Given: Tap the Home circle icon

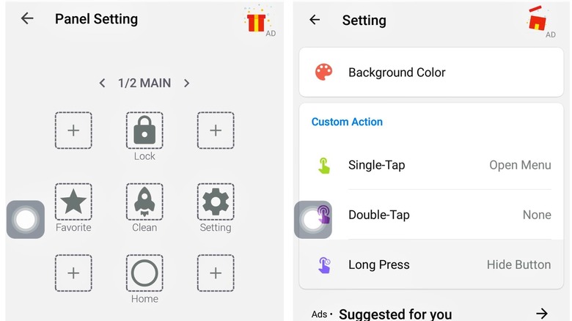Looking at the screenshot, I should pyautogui.click(x=144, y=273).
